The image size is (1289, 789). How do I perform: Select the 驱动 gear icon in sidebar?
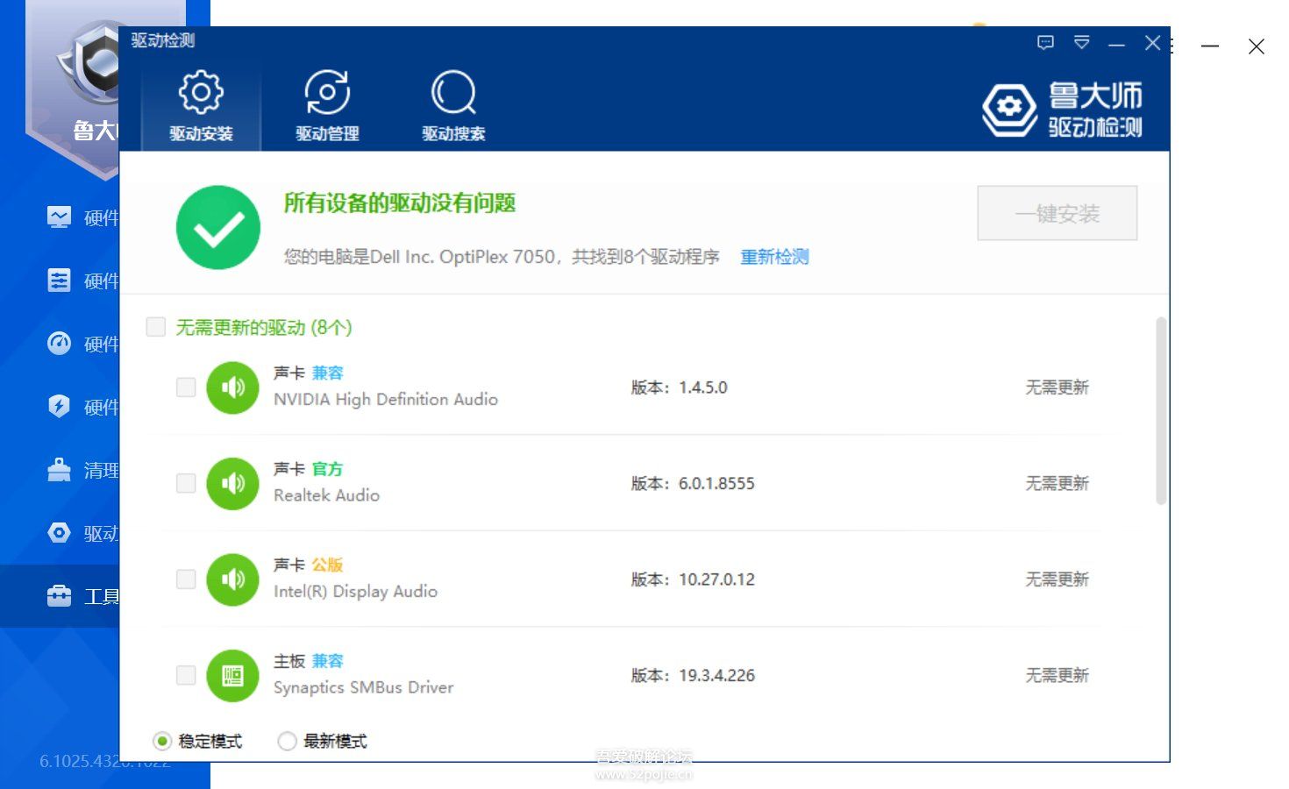[58, 532]
